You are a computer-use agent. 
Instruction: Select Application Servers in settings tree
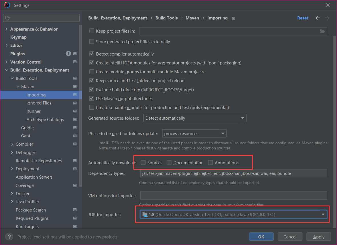tap(34, 177)
